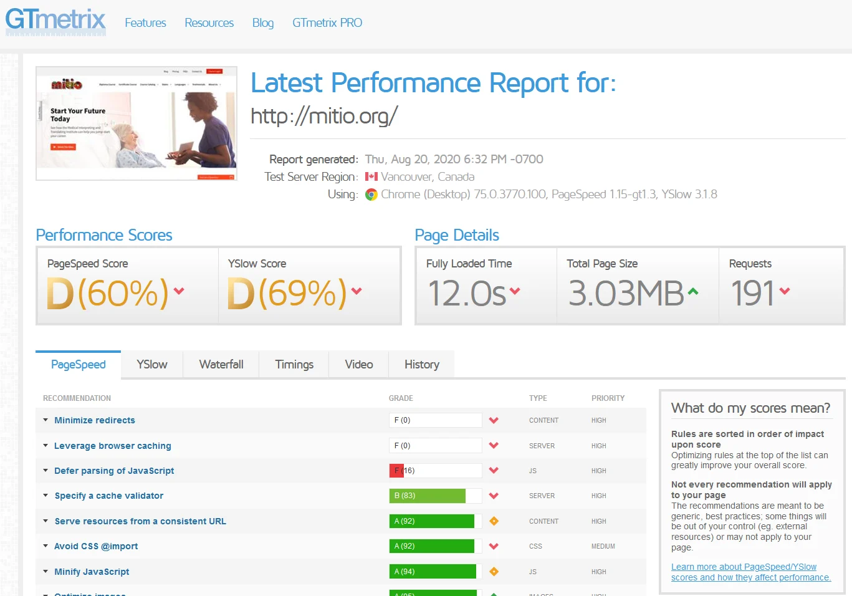Click the mitio.org site screenshot thumbnail
The height and width of the screenshot is (596, 852).
point(136,123)
